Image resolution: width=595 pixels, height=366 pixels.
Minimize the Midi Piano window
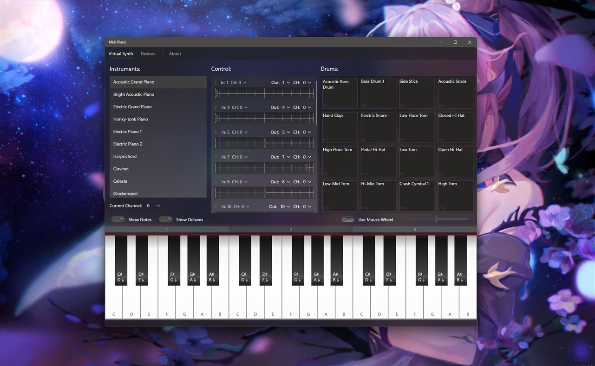pyautogui.click(x=441, y=42)
